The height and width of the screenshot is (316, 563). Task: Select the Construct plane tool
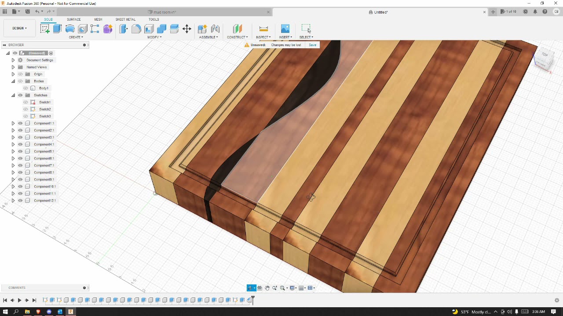[x=238, y=29]
